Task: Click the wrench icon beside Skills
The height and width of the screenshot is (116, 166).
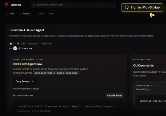Action: pyautogui.click(x=7, y=14)
